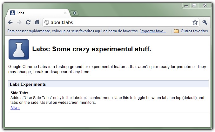Reload the about:labs page
This screenshot has width=215, height=132.
pyautogui.click(x=28, y=22)
